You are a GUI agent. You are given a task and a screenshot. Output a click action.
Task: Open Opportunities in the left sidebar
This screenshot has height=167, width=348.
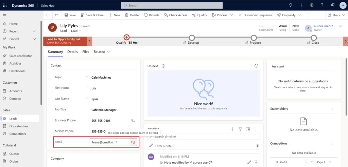(x=19, y=126)
